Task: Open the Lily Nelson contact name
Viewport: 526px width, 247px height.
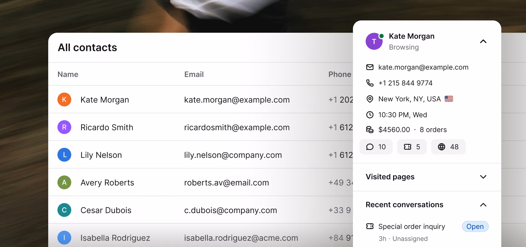Action: (101, 155)
